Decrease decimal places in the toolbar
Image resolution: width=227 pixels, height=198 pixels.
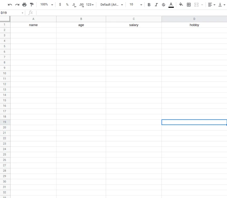coord(74,5)
